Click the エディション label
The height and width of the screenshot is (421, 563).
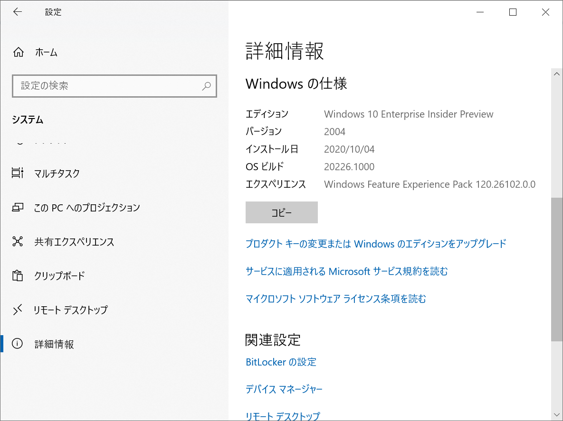coord(267,114)
